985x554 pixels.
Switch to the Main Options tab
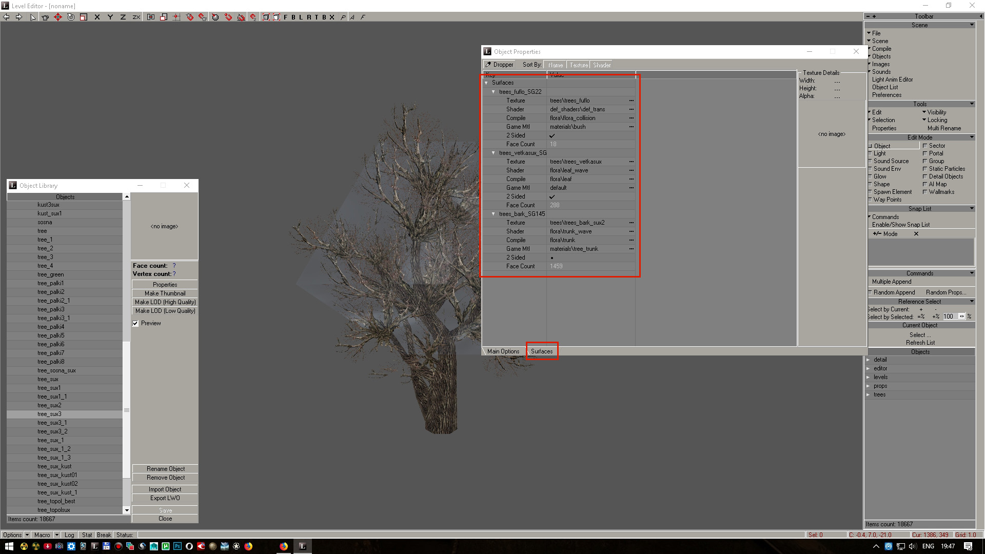(x=503, y=351)
